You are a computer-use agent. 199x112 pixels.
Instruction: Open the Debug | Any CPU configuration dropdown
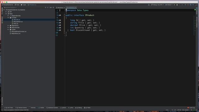tap(158, 5)
